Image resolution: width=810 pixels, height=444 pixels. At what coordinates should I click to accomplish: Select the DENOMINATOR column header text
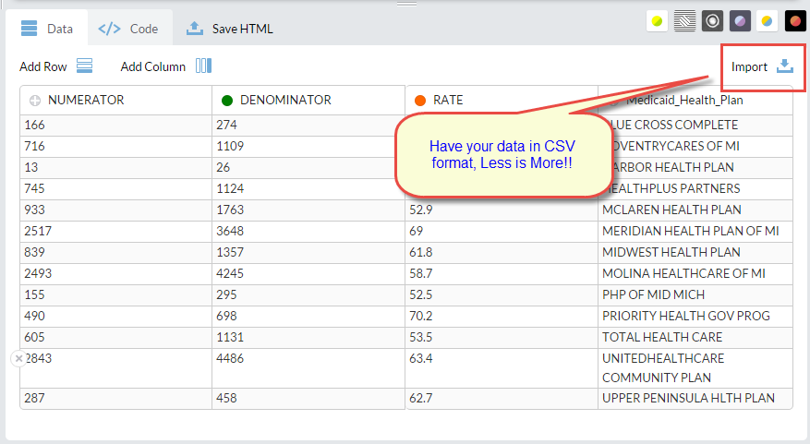(x=285, y=100)
